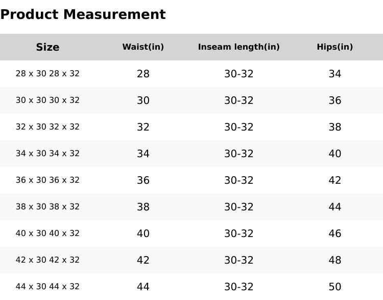
Task: Click hips value 48 cell
Action: (334, 260)
